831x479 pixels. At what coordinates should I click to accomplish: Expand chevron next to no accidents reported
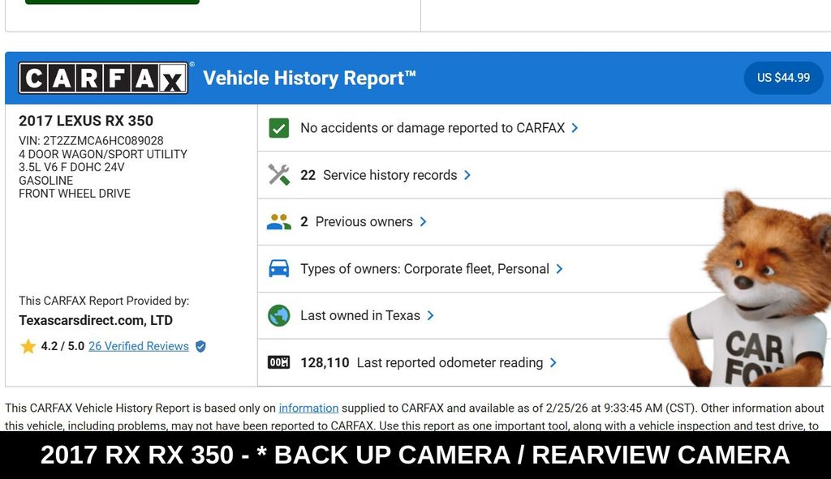[x=575, y=128]
